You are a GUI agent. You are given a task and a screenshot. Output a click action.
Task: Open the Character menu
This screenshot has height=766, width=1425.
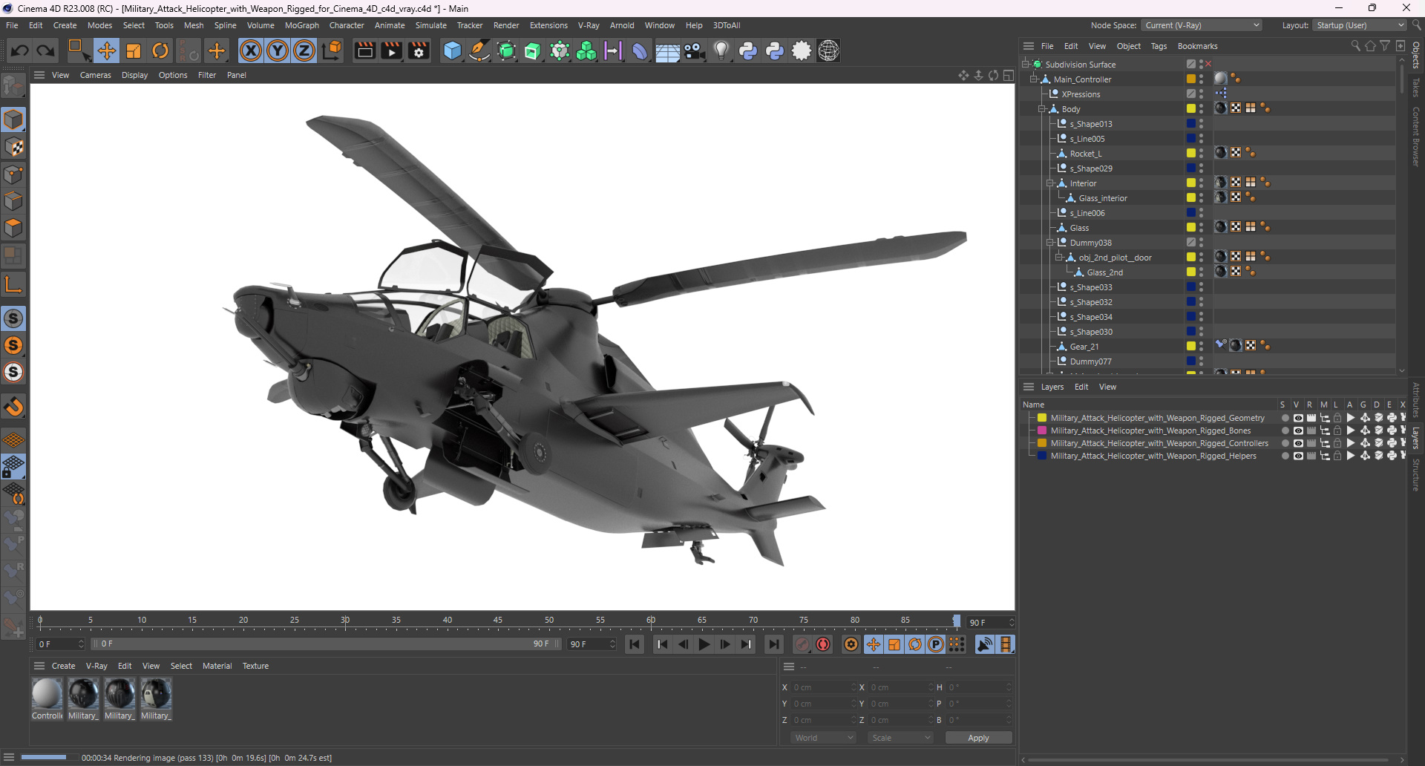click(347, 25)
